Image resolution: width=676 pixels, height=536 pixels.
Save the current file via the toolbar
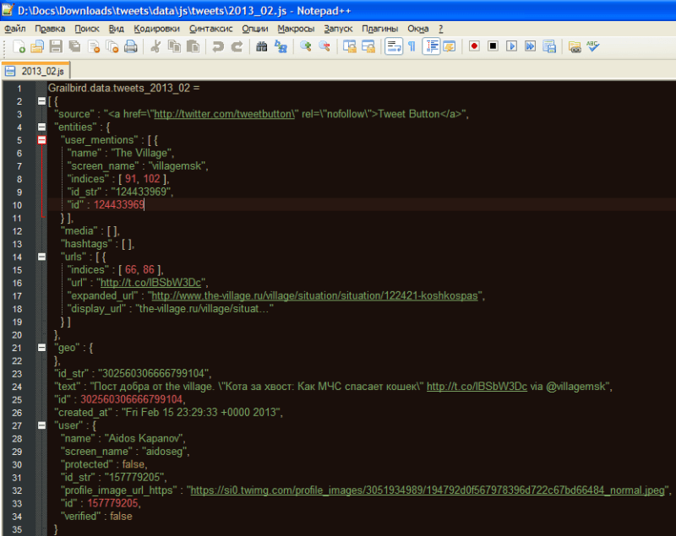(x=56, y=46)
